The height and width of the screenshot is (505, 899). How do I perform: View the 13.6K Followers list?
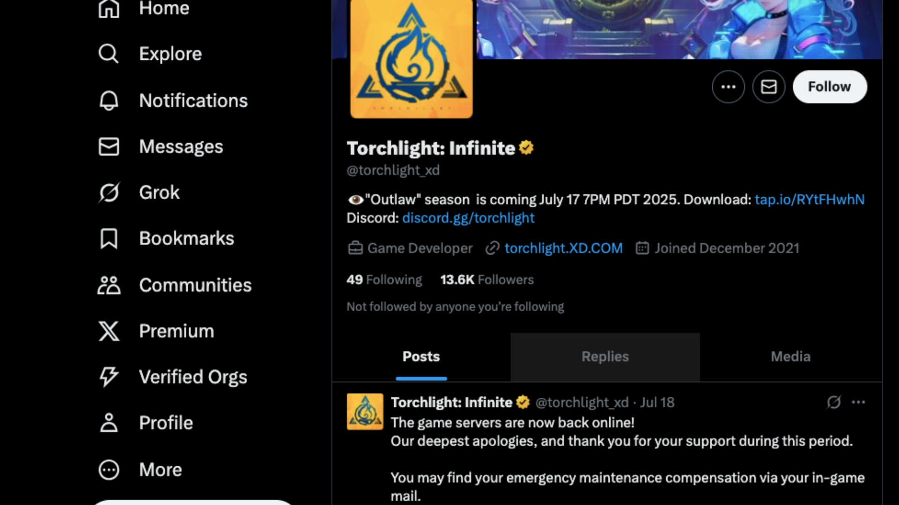[487, 280]
